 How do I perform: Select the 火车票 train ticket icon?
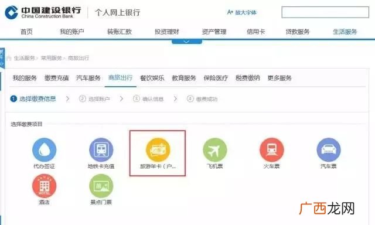pos(272,150)
